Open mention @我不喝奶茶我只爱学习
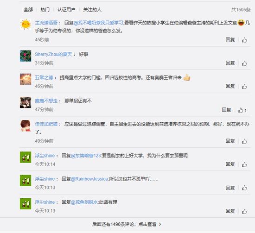This screenshot has width=255, height=233. (x=99, y=23)
